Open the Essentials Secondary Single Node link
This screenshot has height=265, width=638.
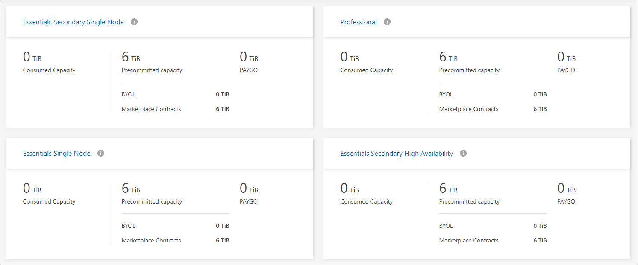tap(74, 22)
